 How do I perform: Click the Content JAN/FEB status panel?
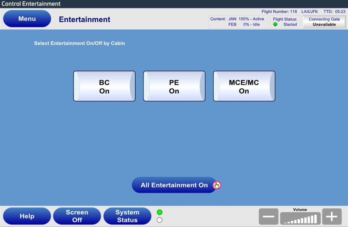238,22
